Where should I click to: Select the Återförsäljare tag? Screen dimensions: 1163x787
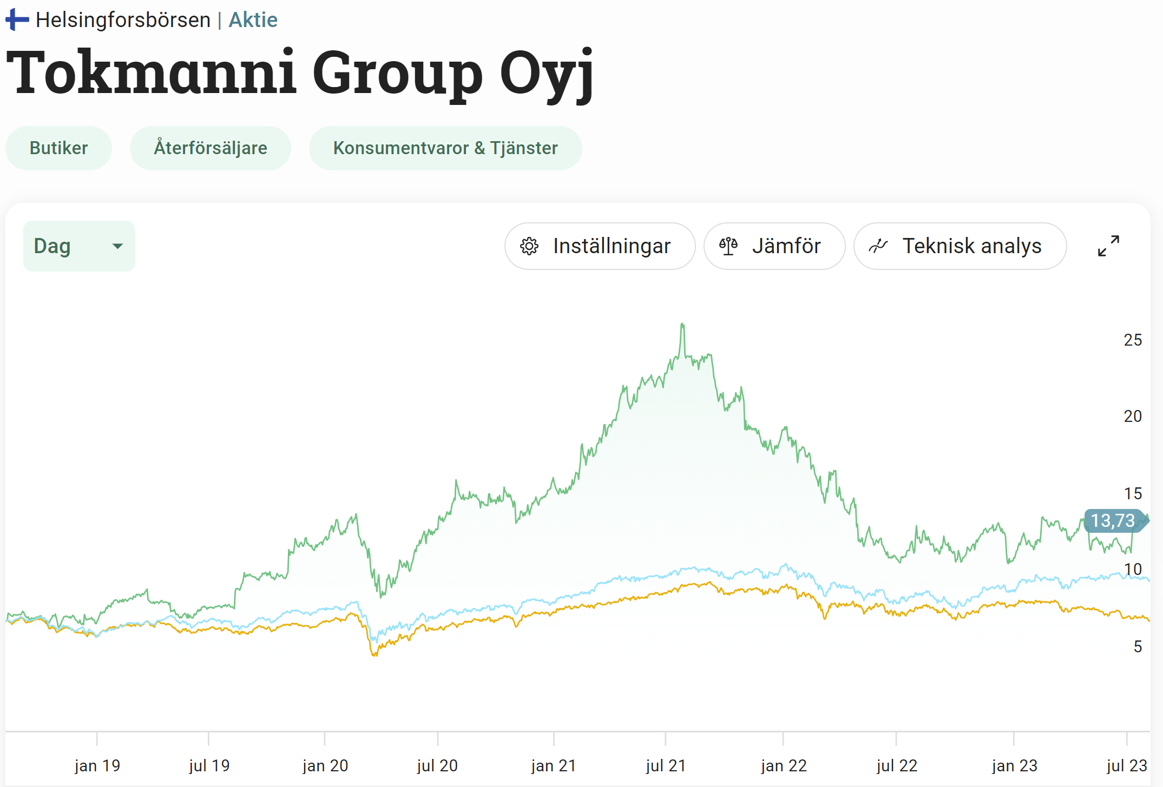[x=211, y=148]
